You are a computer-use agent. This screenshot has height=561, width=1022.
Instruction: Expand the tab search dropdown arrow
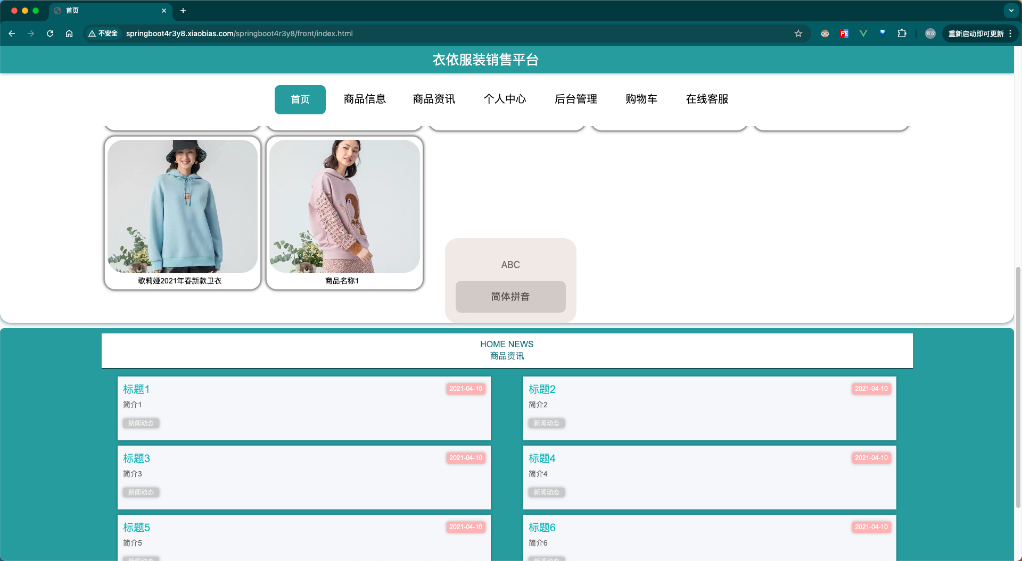coord(1011,11)
